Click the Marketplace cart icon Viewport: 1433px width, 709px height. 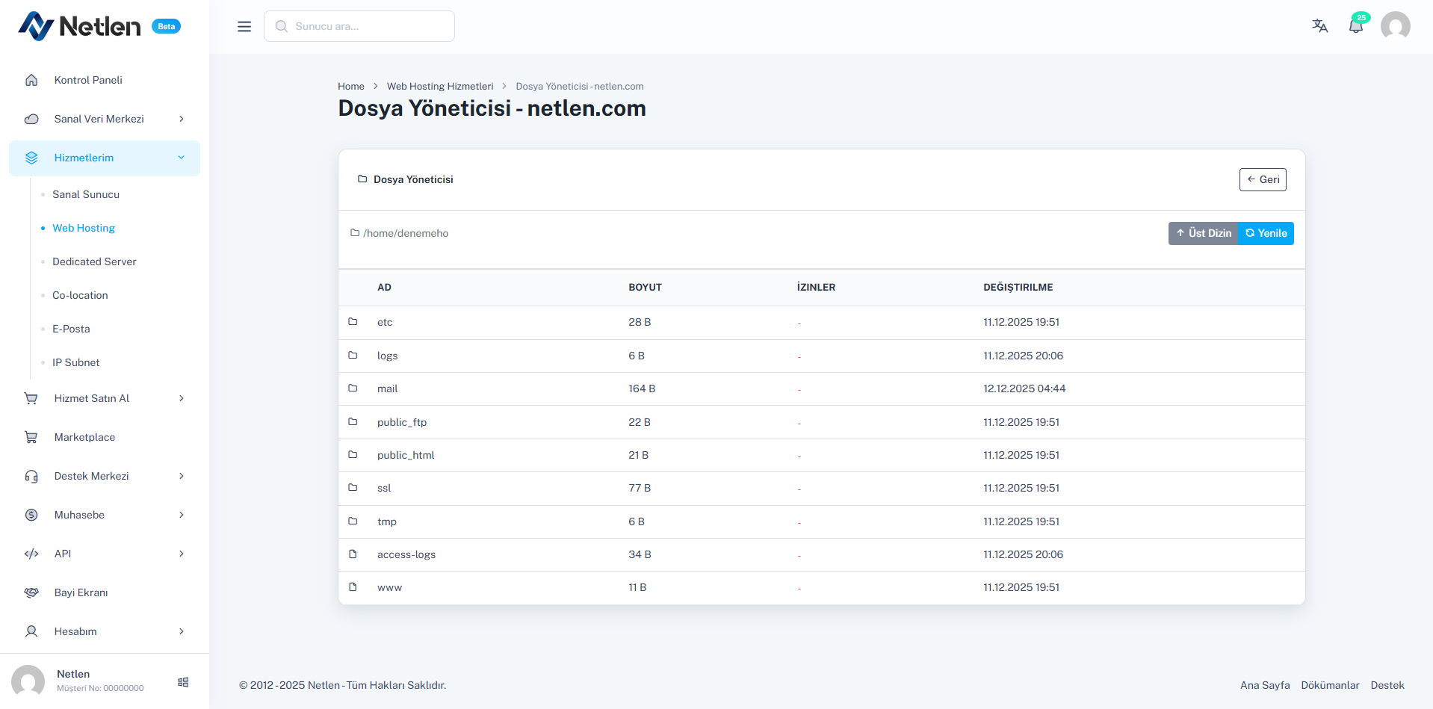[31, 437]
